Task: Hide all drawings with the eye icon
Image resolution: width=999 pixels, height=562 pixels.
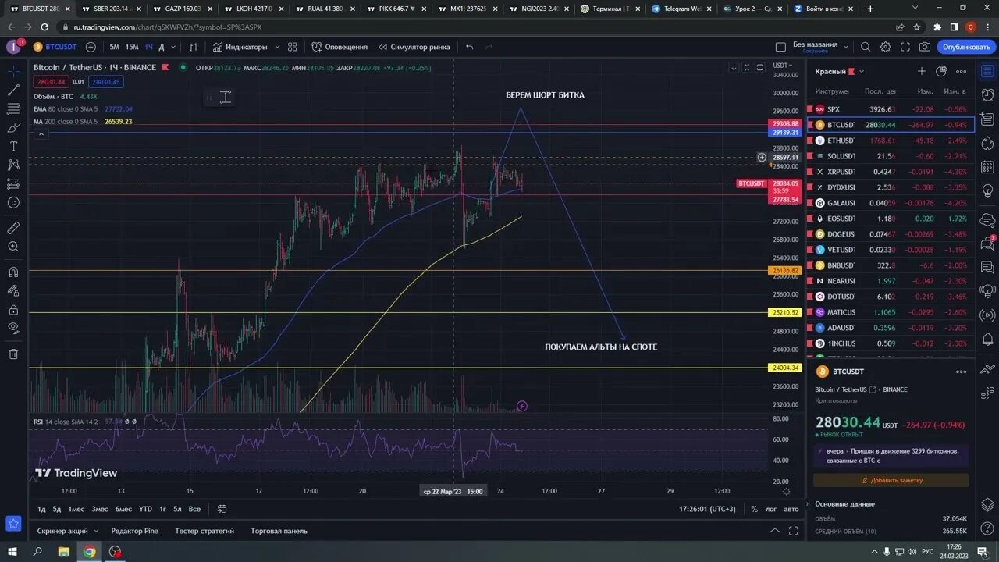Action: [x=13, y=328]
